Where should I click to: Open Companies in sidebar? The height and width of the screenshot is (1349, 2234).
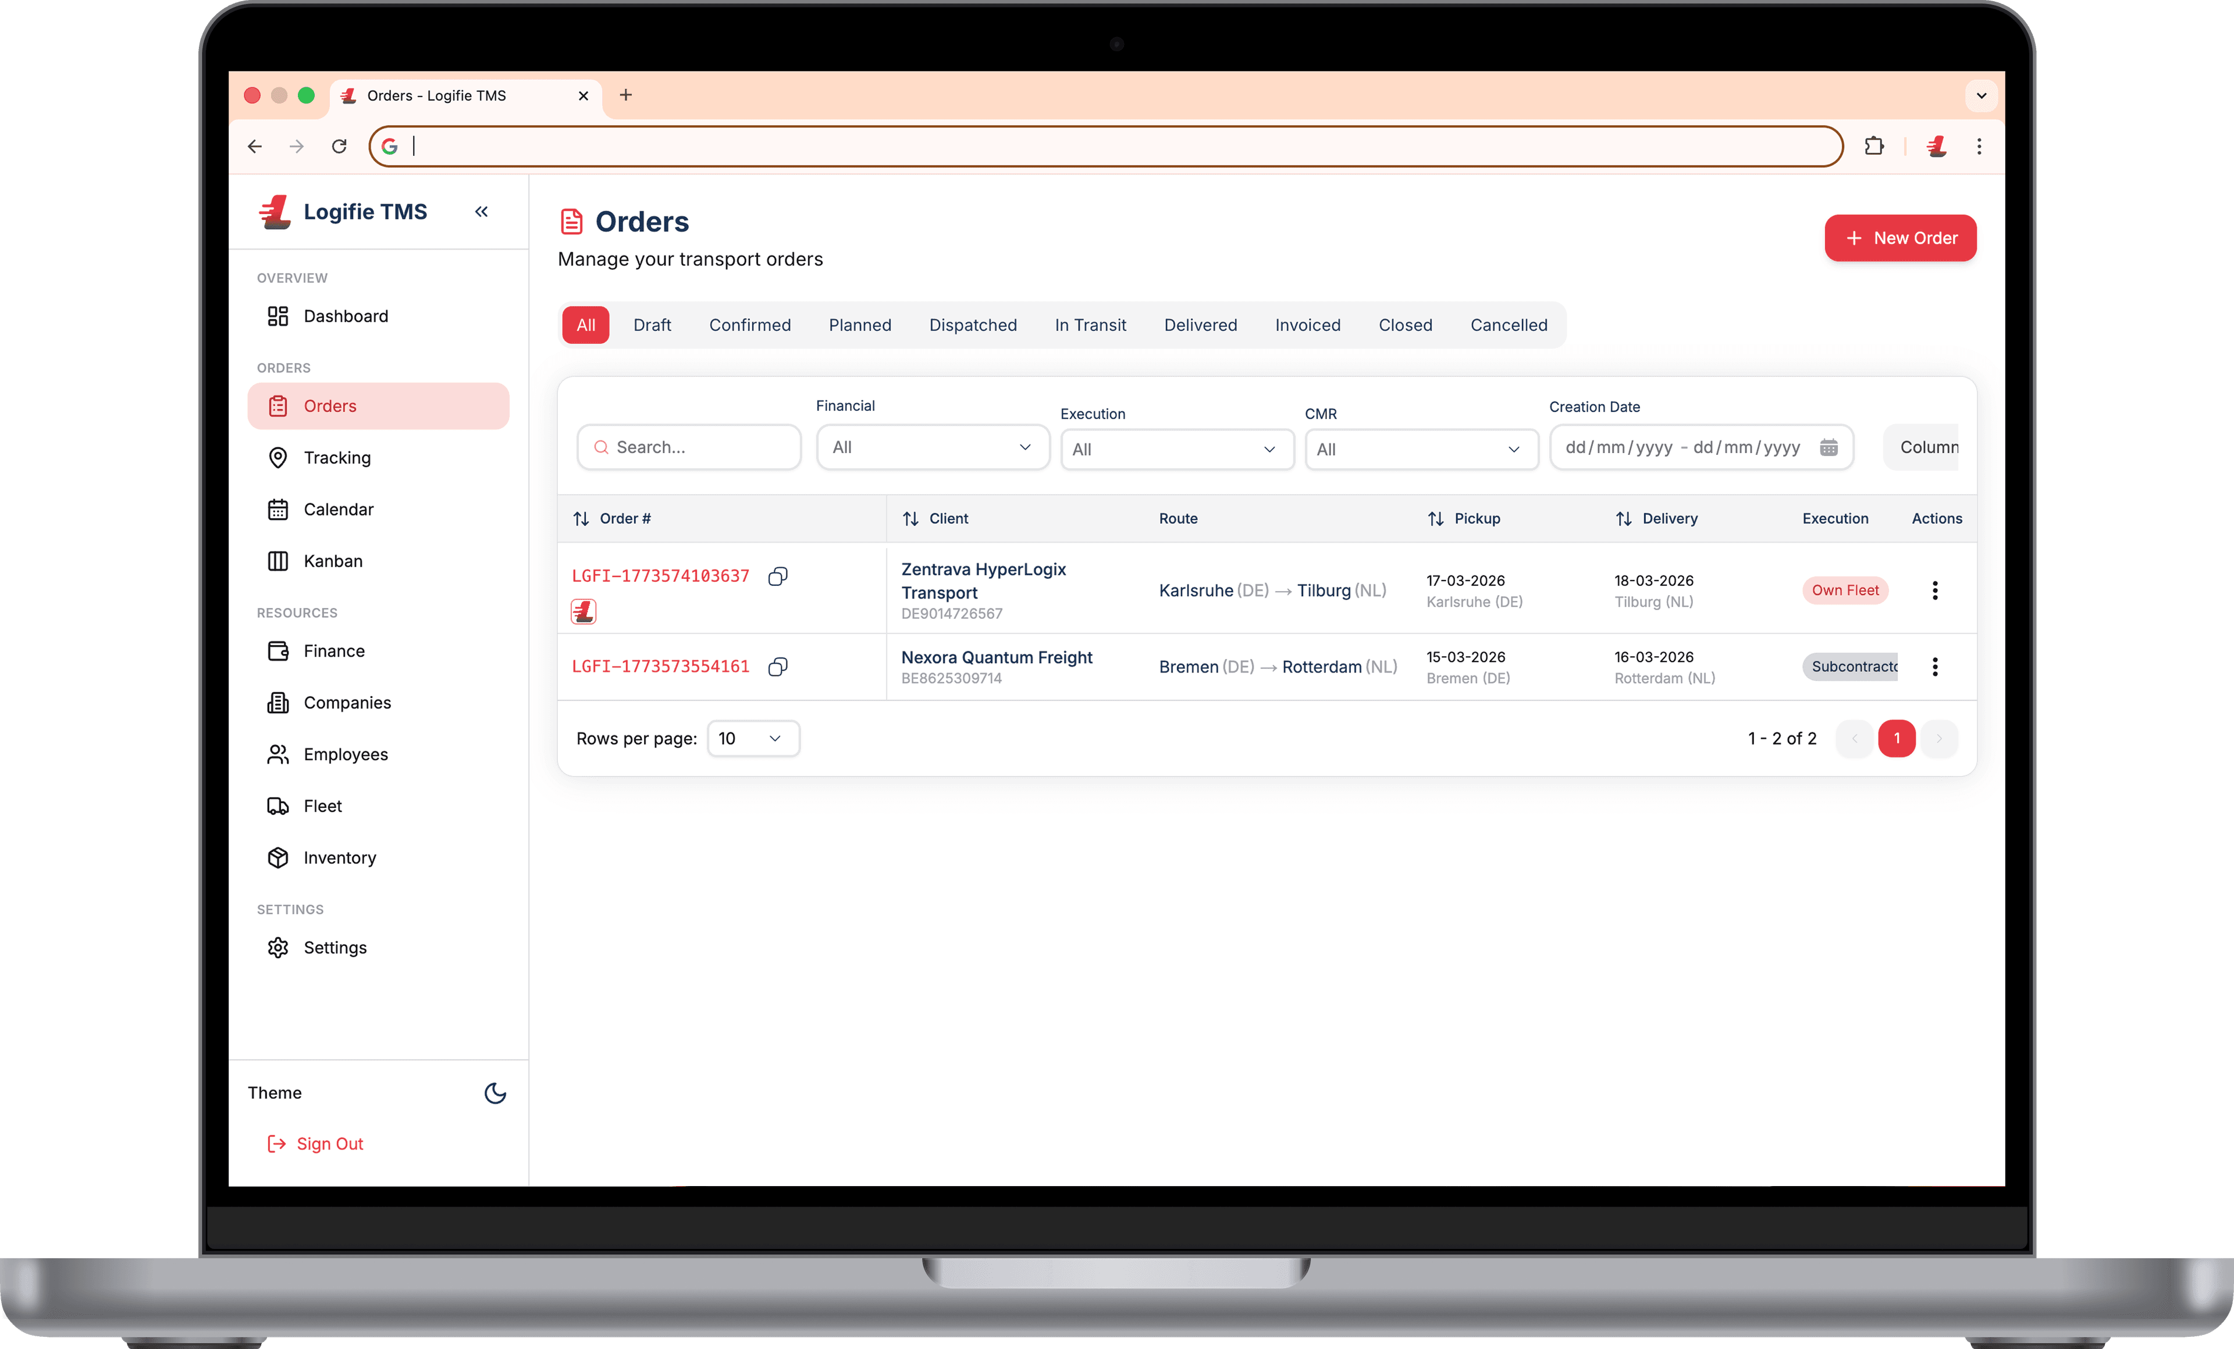[378, 703]
